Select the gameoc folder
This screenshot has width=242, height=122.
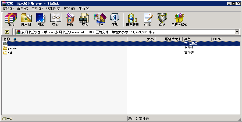12,48
